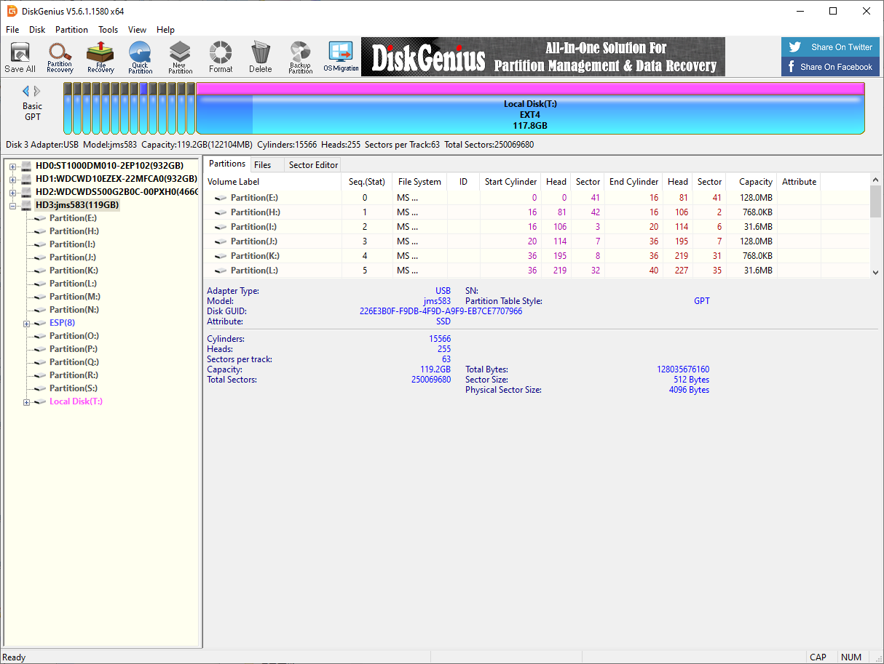Create a New Partition from the toolbar
Screen dimensions: 884x664
click(x=180, y=57)
